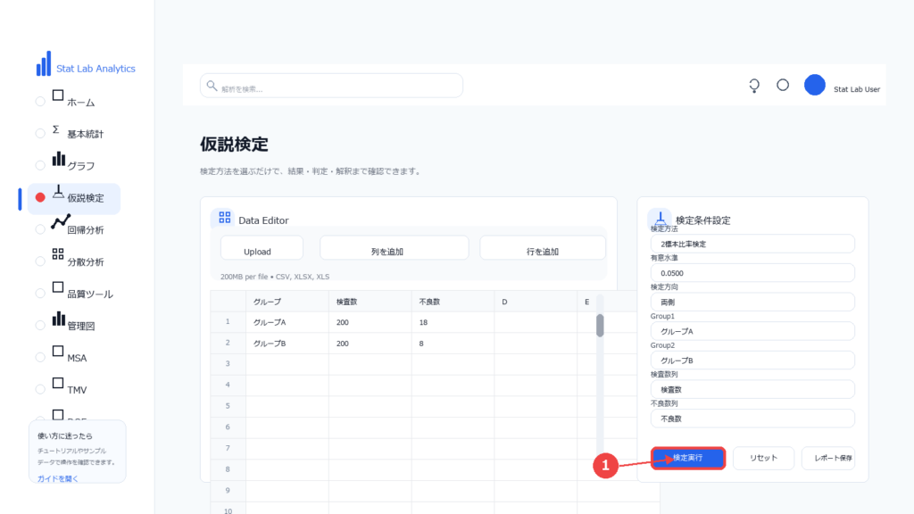The width and height of the screenshot is (914, 514).
Task: Open the 検定方向 dropdown showing 両側
Action: (752, 302)
